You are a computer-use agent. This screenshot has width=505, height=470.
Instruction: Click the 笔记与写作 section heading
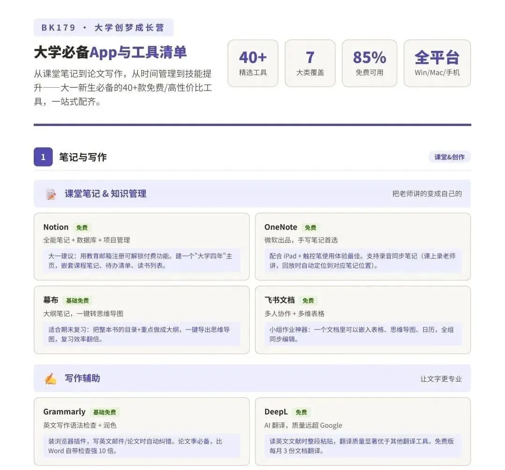83,157
